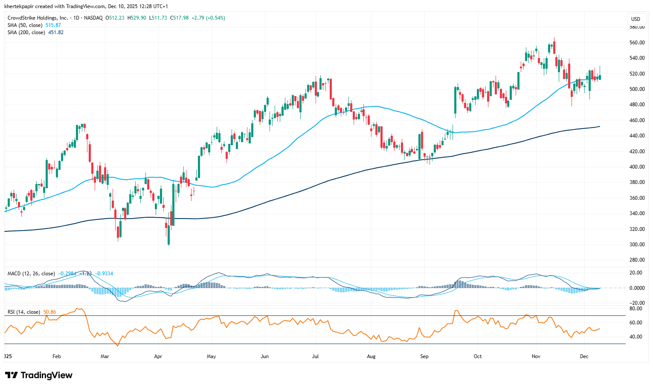The image size is (653, 388).
Task: Select the SMA (200, close) indicator legend
Action: click(26, 32)
